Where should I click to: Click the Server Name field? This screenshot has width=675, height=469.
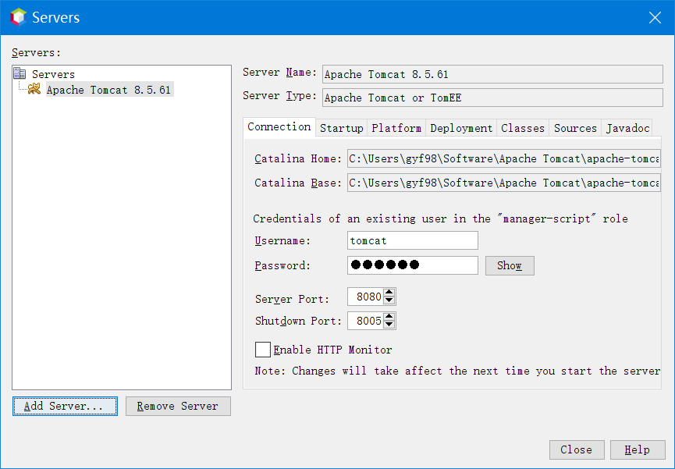pos(492,74)
